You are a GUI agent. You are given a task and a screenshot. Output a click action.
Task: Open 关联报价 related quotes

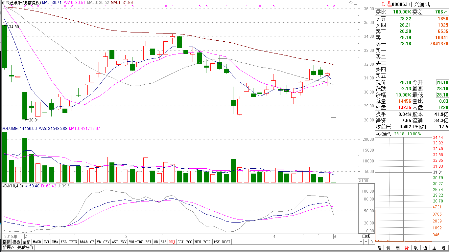[x=25, y=247]
